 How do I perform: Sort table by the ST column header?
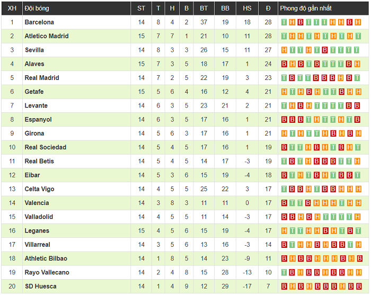click(x=141, y=8)
